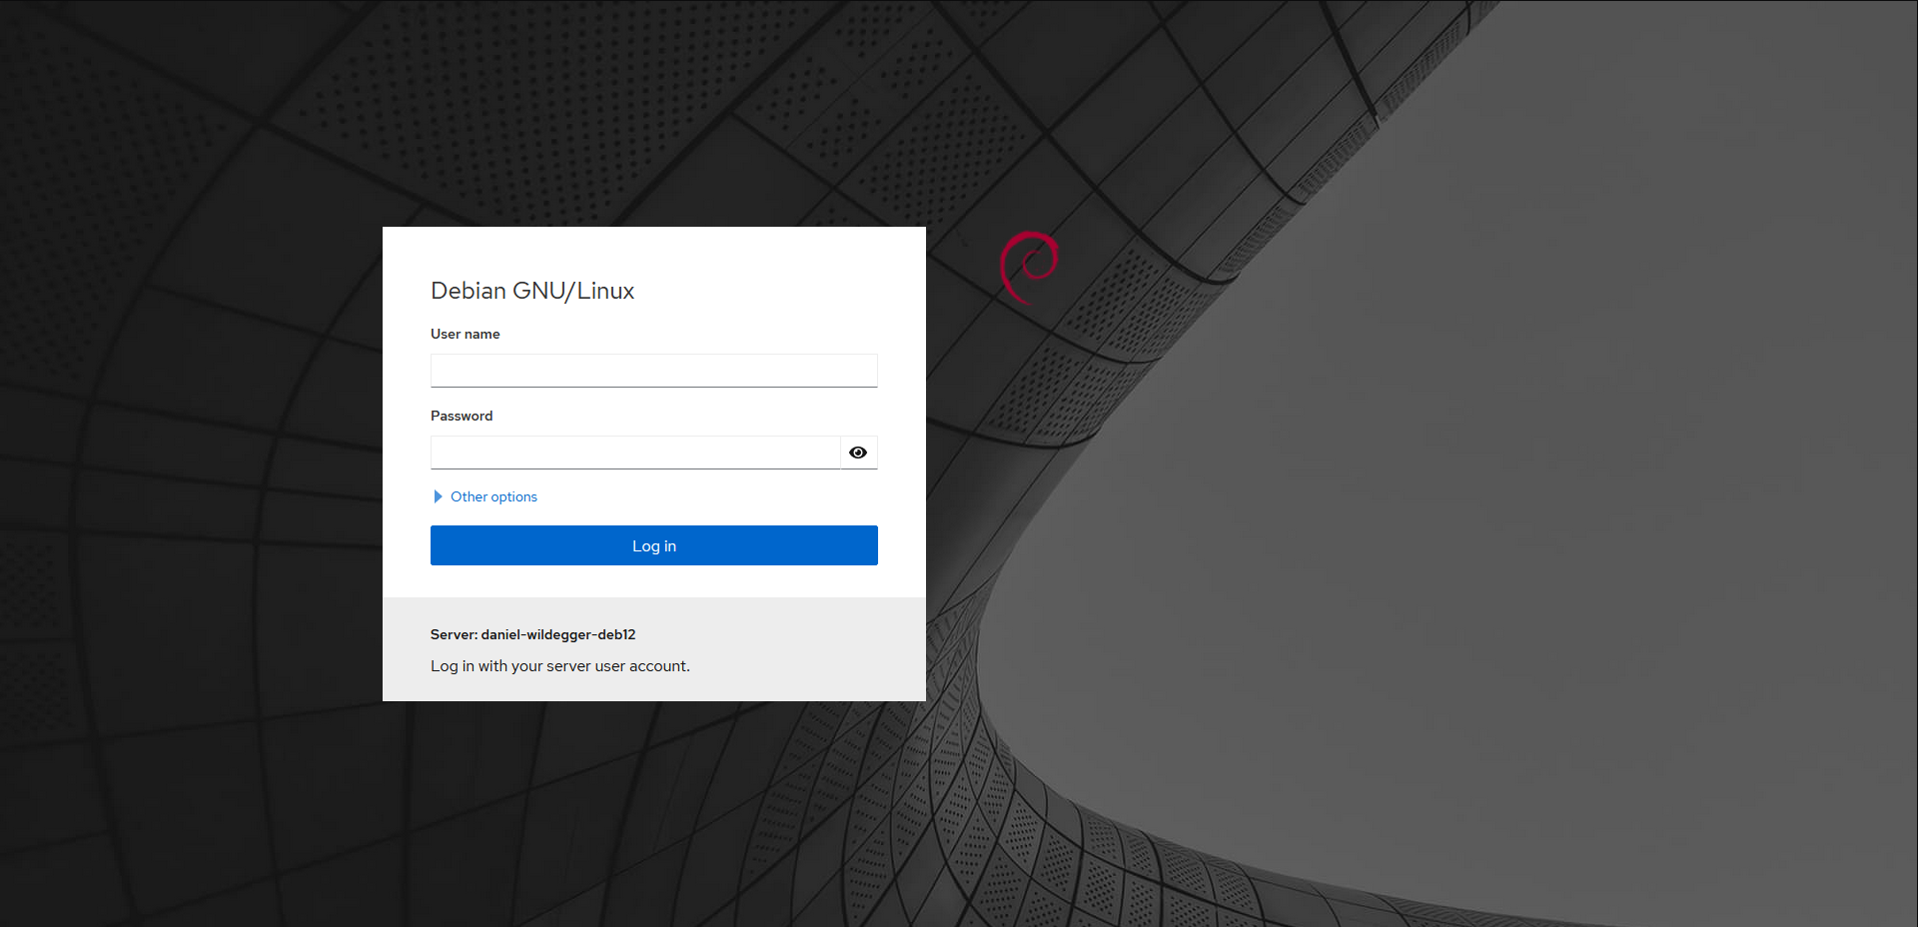Click the text Log in with your server user account
Image resolution: width=1918 pixels, height=927 pixels.
click(x=559, y=665)
